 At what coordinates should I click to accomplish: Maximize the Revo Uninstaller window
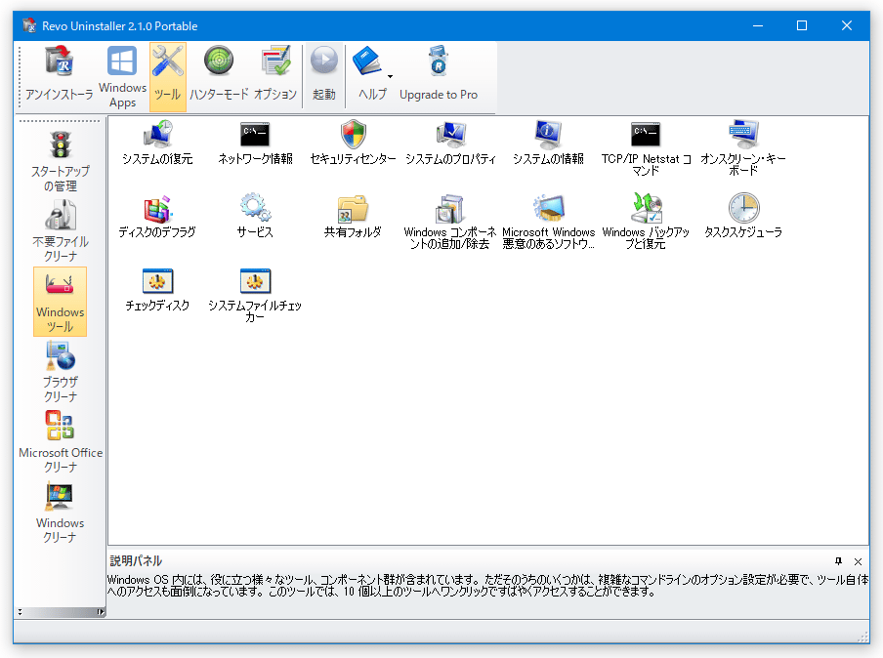coord(802,26)
